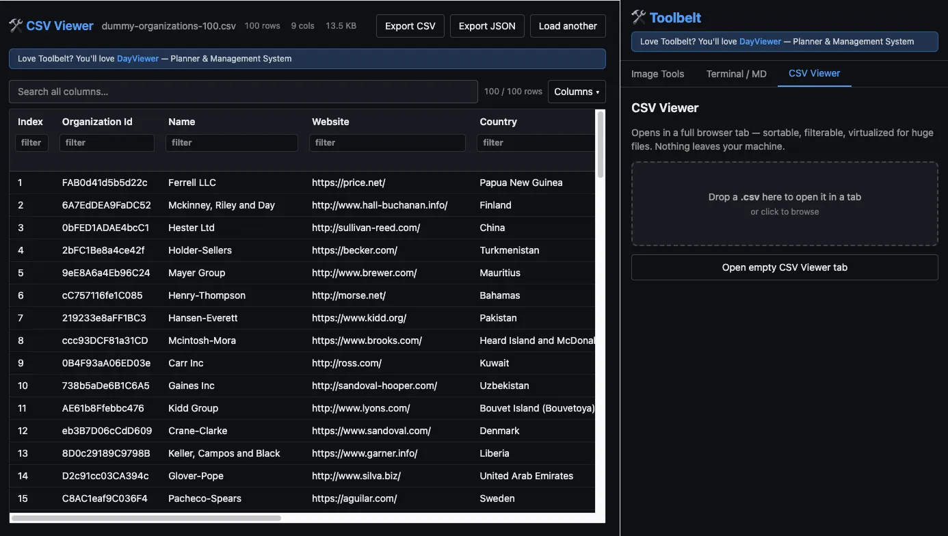Sort by the Website column header
This screenshot has height=536, width=948.
(330, 122)
